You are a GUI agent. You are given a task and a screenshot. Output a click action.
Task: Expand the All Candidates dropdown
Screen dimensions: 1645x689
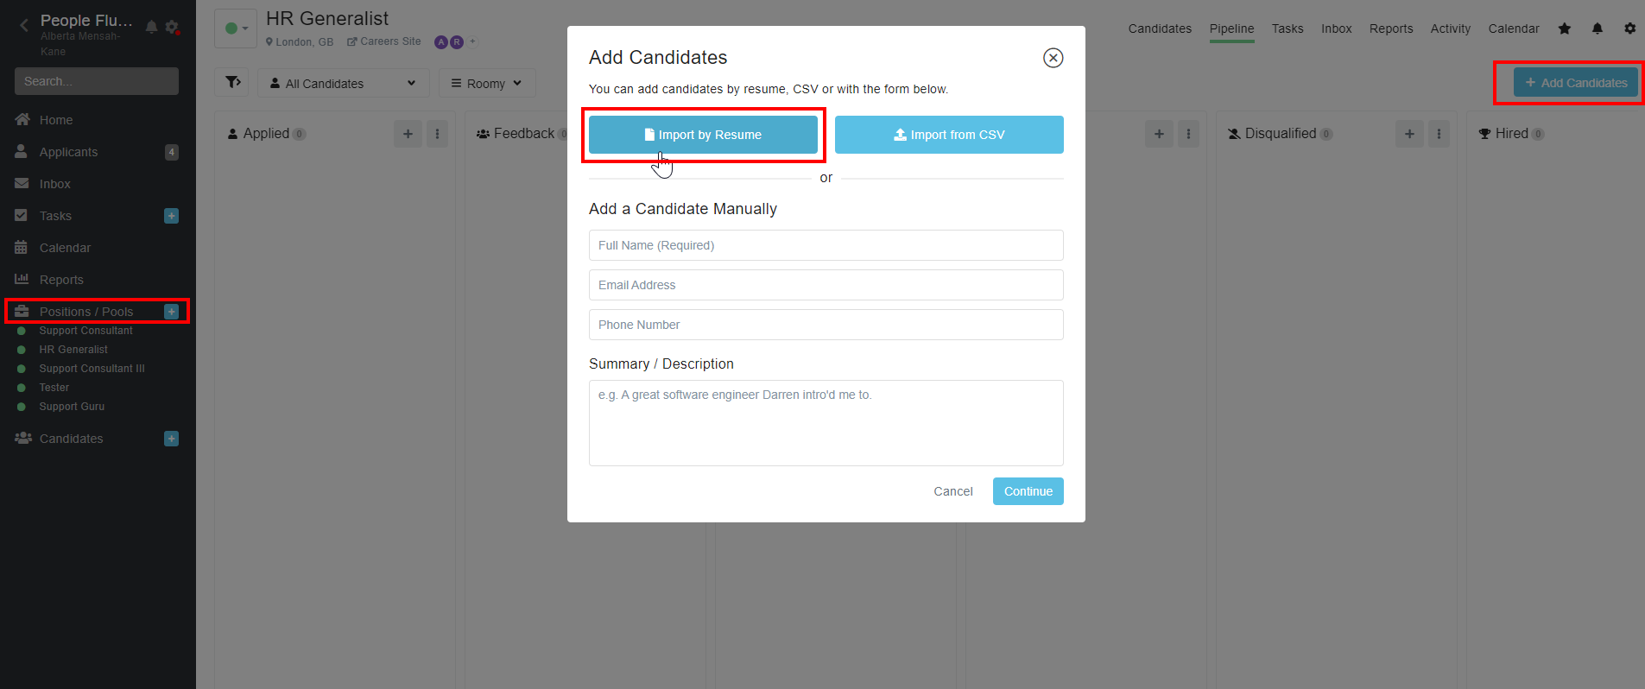tap(343, 83)
